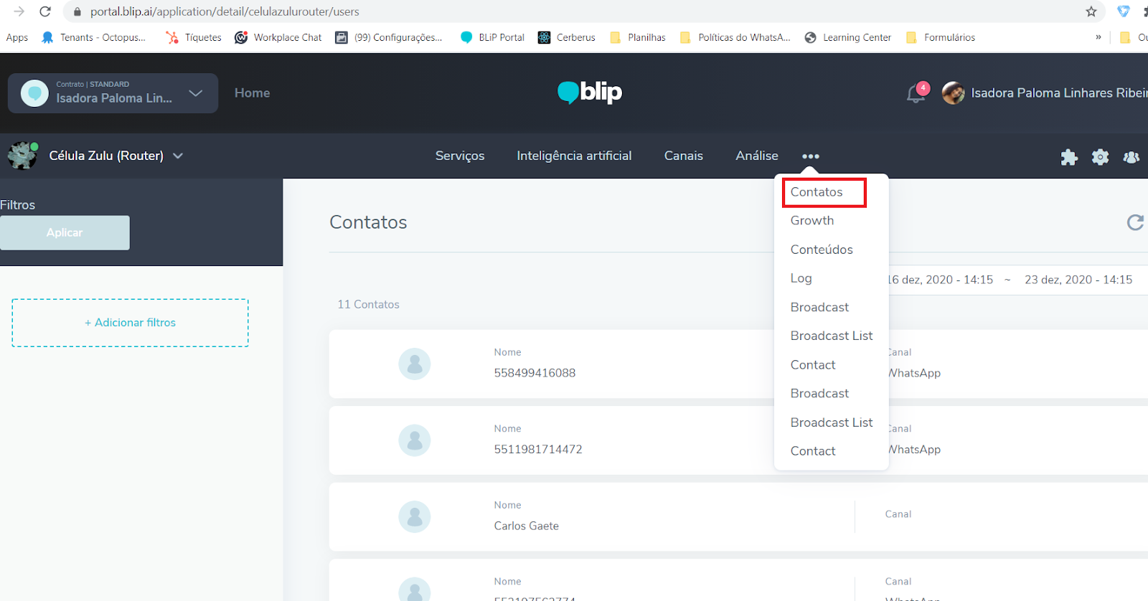
Task: Refresh the Contatos list with the reload icon
Action: (x=1135, y=222)
